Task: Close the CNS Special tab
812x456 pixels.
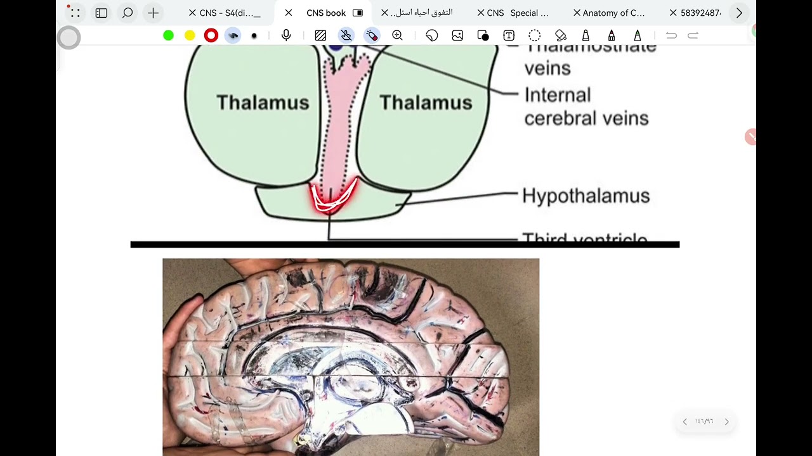Action: (480, 13)
